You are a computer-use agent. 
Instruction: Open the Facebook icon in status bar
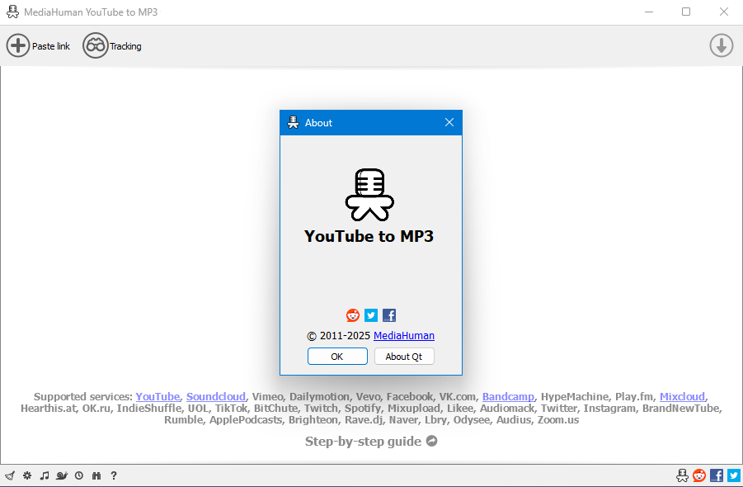[x=717, y=475]
